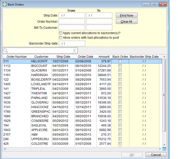Click the Customer column header

click(41, 57)
